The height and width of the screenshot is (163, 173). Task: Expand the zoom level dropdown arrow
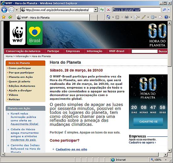coord(166,160)
